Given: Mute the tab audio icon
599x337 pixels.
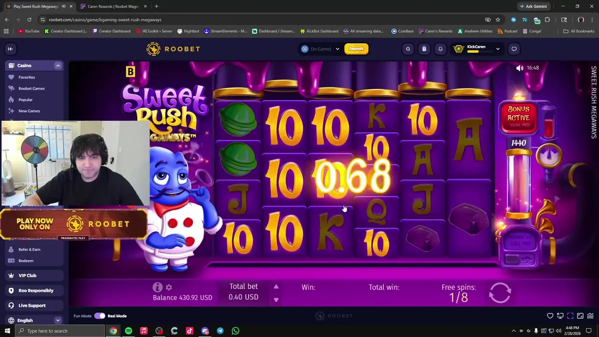Looking at the screenshot, I should 64,7.
